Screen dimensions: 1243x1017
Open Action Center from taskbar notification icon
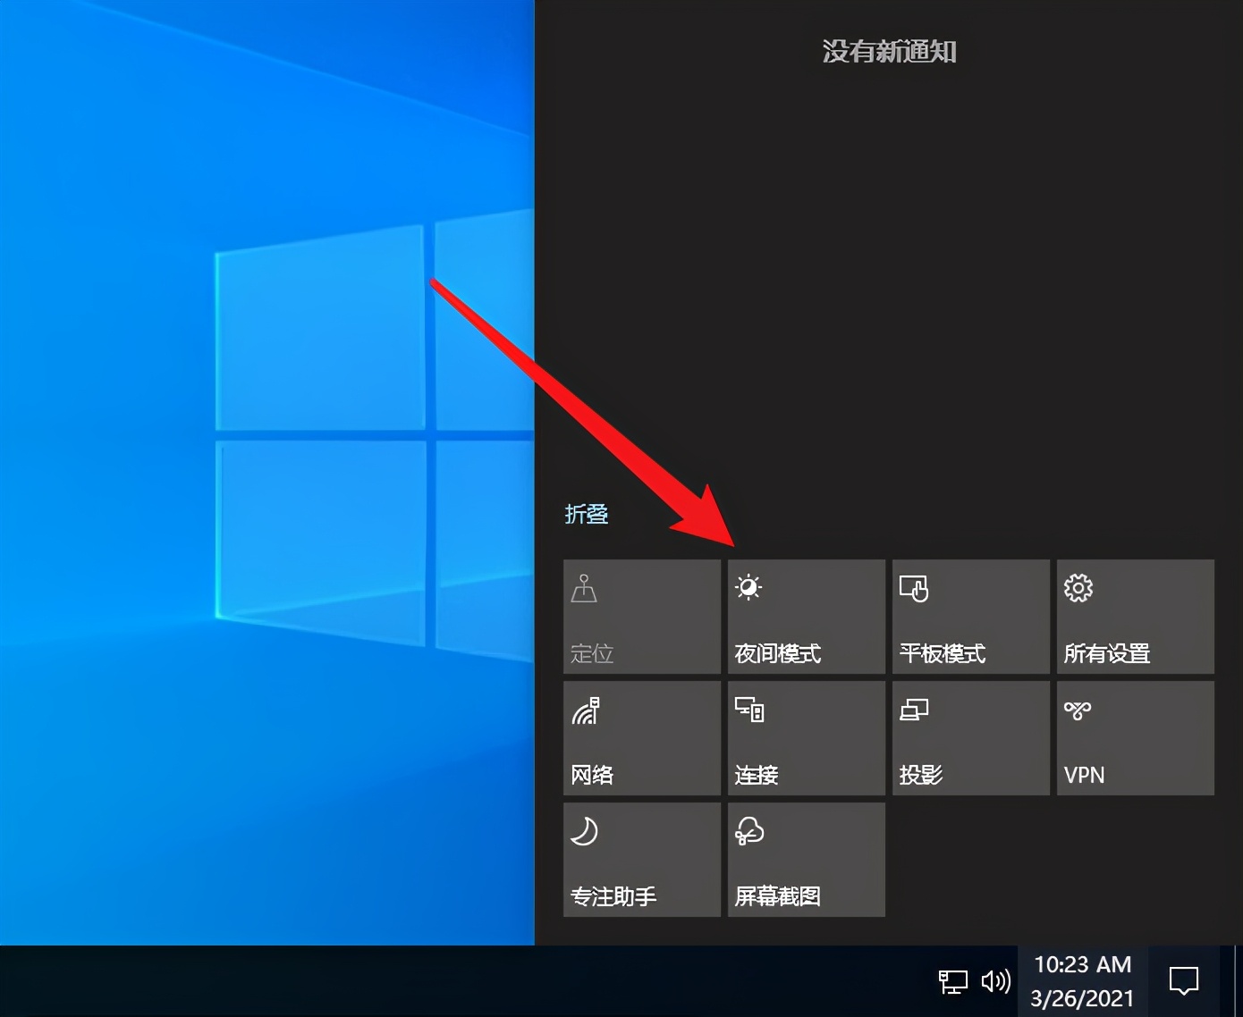pos(1183,980)
